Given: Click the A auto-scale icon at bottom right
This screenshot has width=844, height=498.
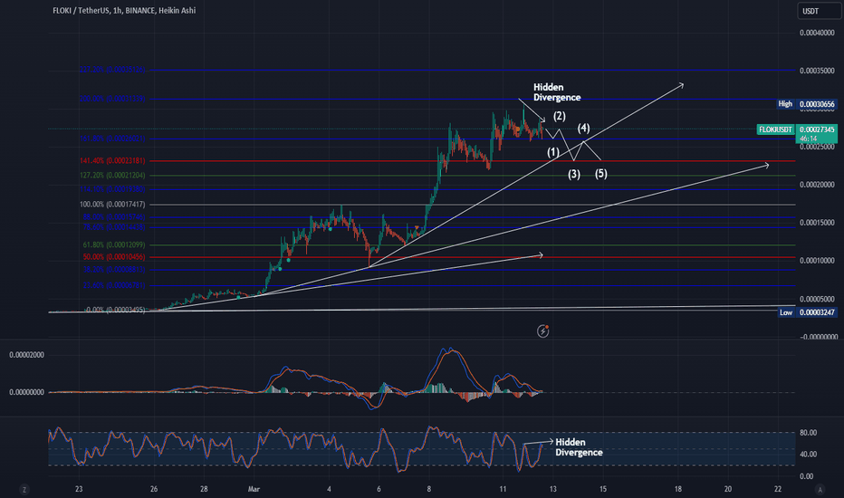Looking at the screenshot, I should [820, 489].
